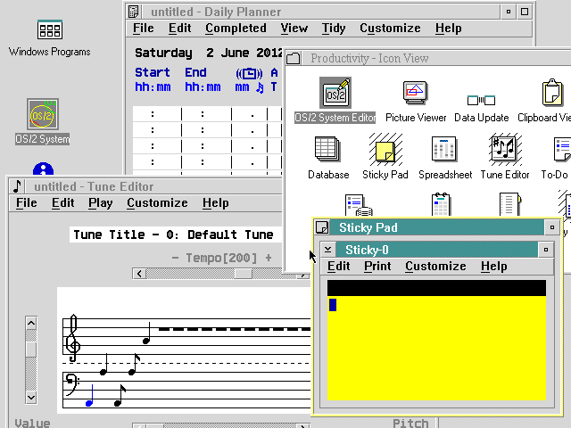This screenshot has height=428, width=571.
Task: Open Customize menu in Tune Editor
Action: coord(157,203)
